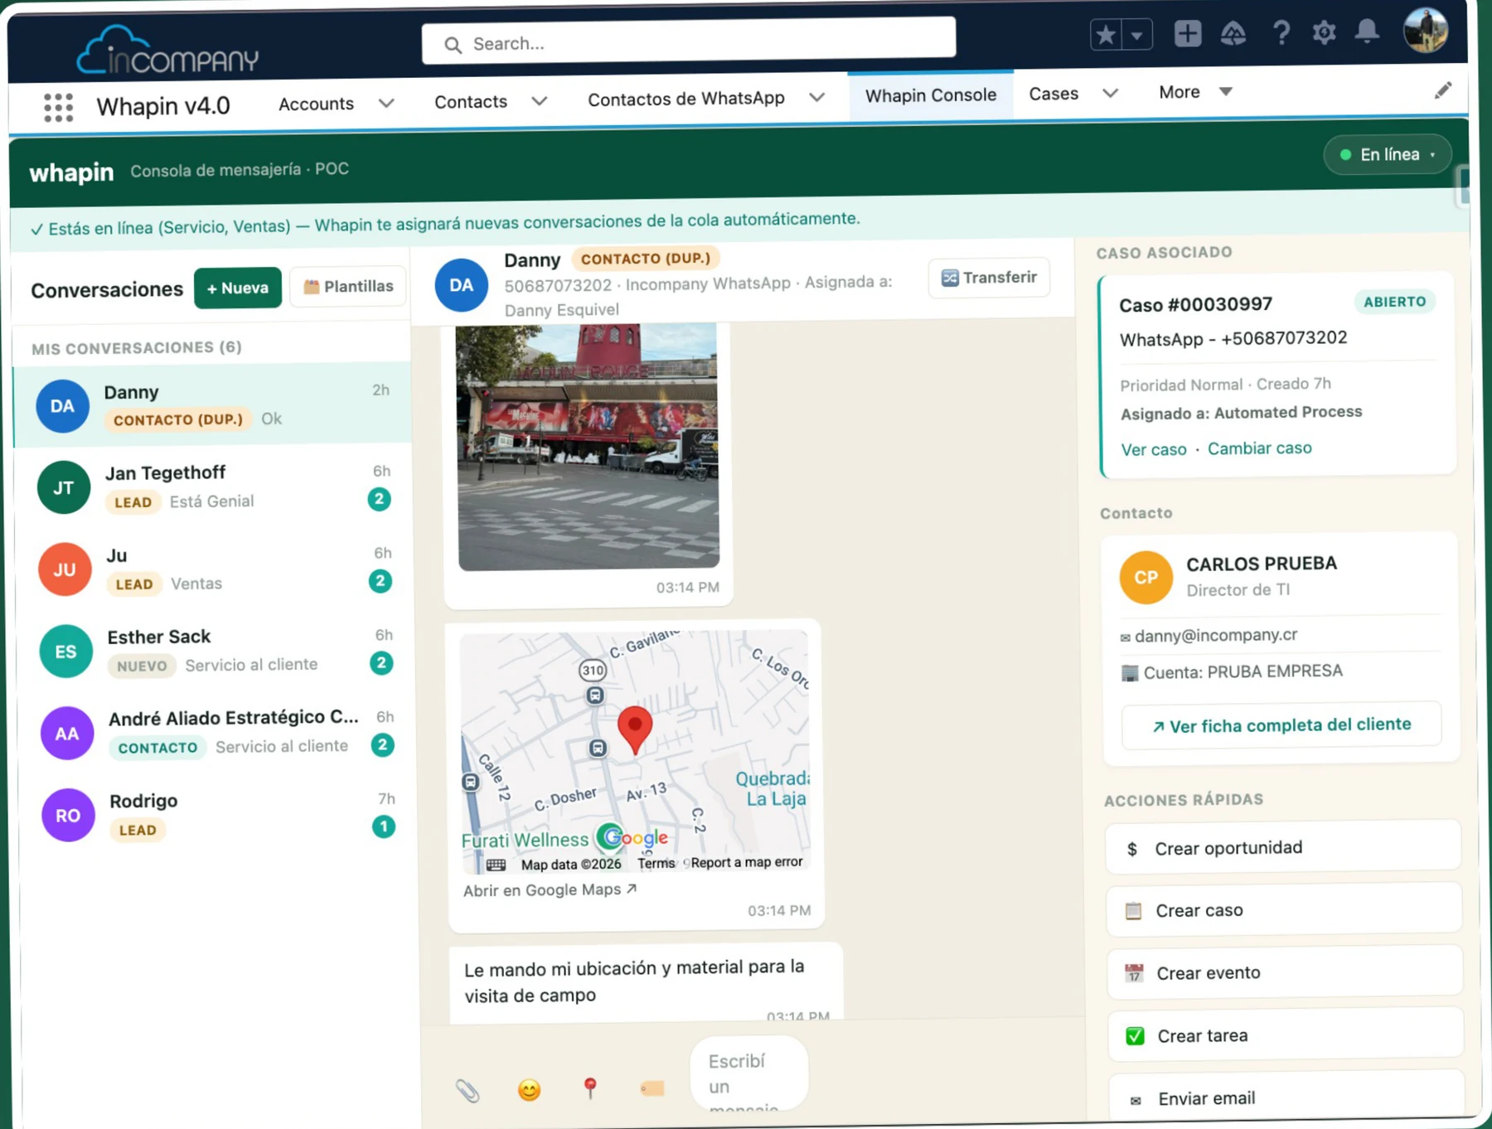The height and width of the screenshot is (1129, 1492).
Task: Click Crear oportunidad quick action
Action: click(1282, 847)
